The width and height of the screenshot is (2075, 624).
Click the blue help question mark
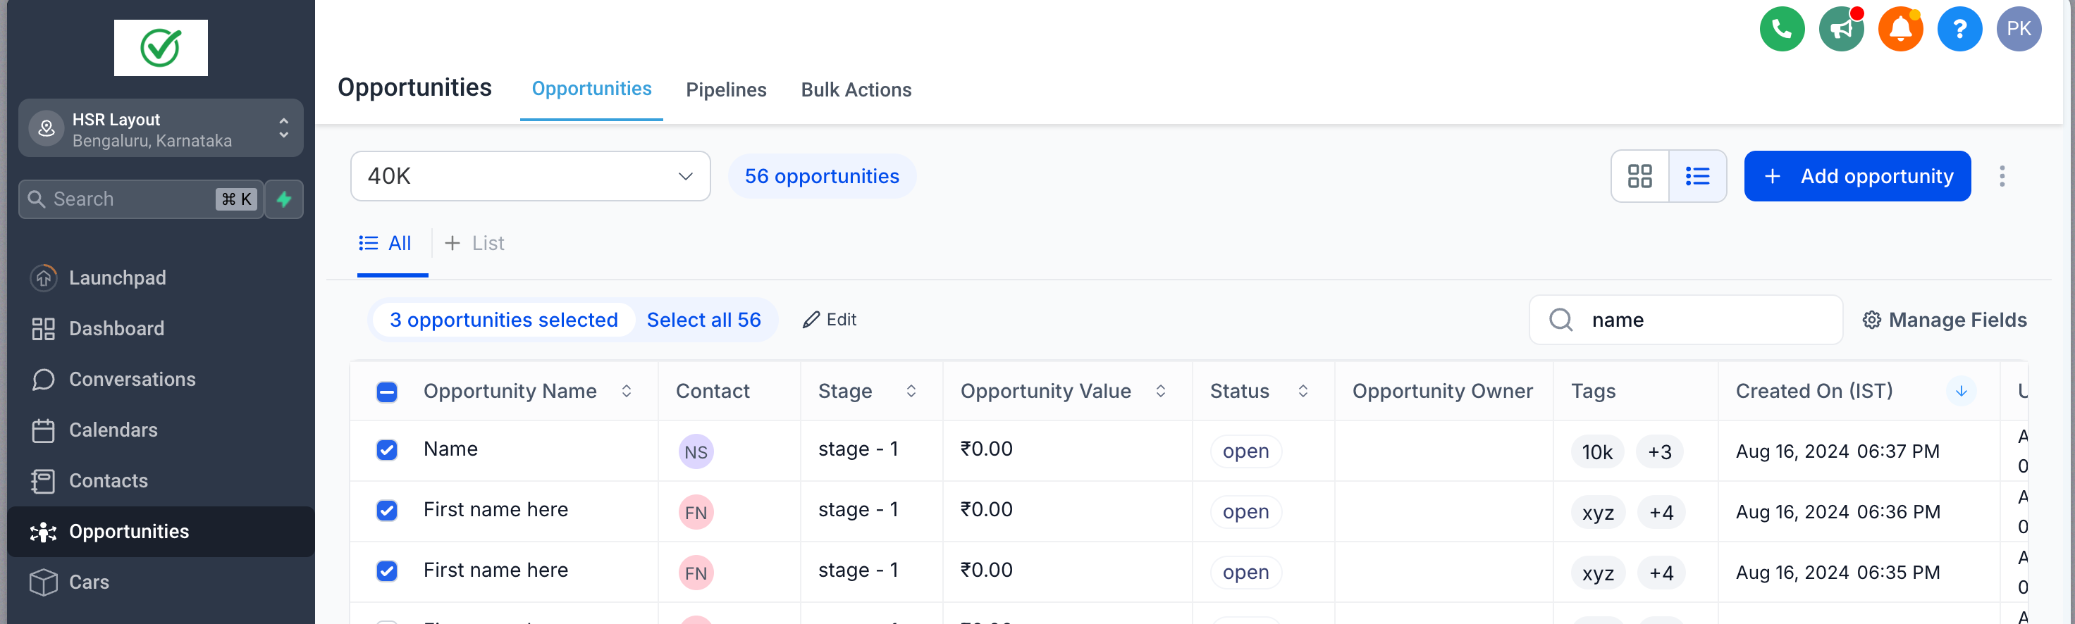click(1959, 29)
